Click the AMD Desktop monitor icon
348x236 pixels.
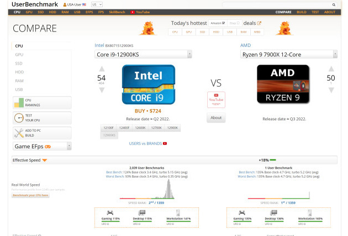pyautogui.click(x=273, y=213)
